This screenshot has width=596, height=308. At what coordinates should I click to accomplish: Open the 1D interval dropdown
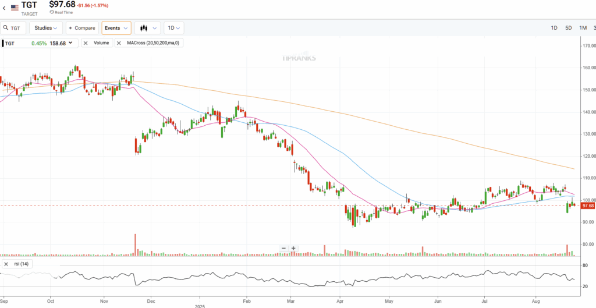[173, 28]
